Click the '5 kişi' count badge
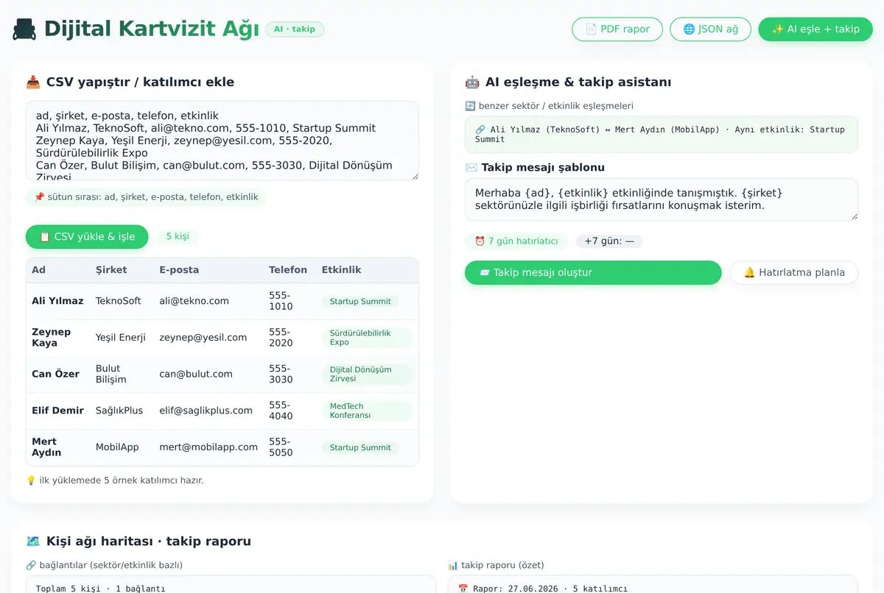 178,237
